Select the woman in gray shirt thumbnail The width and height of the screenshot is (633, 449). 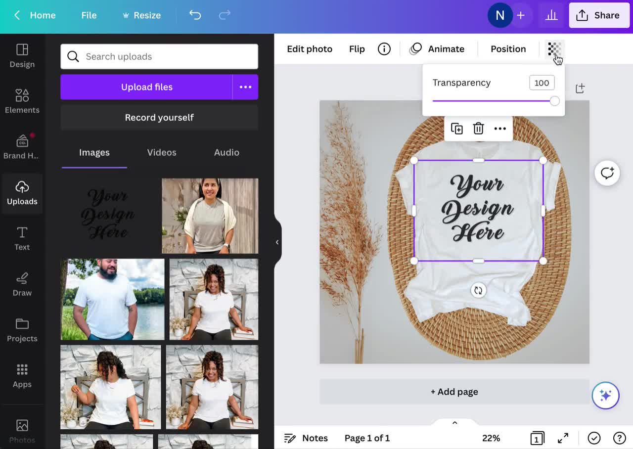(x=210, y=216)
